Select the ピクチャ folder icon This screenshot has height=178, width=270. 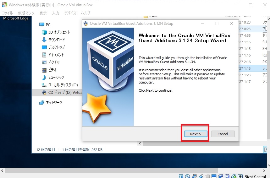tap(44, 62)
